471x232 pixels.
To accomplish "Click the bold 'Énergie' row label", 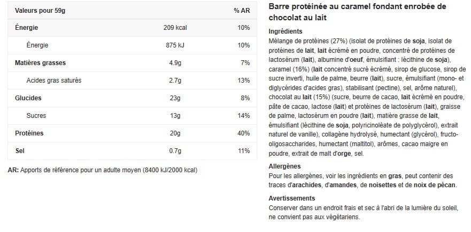I will point(26,28).
